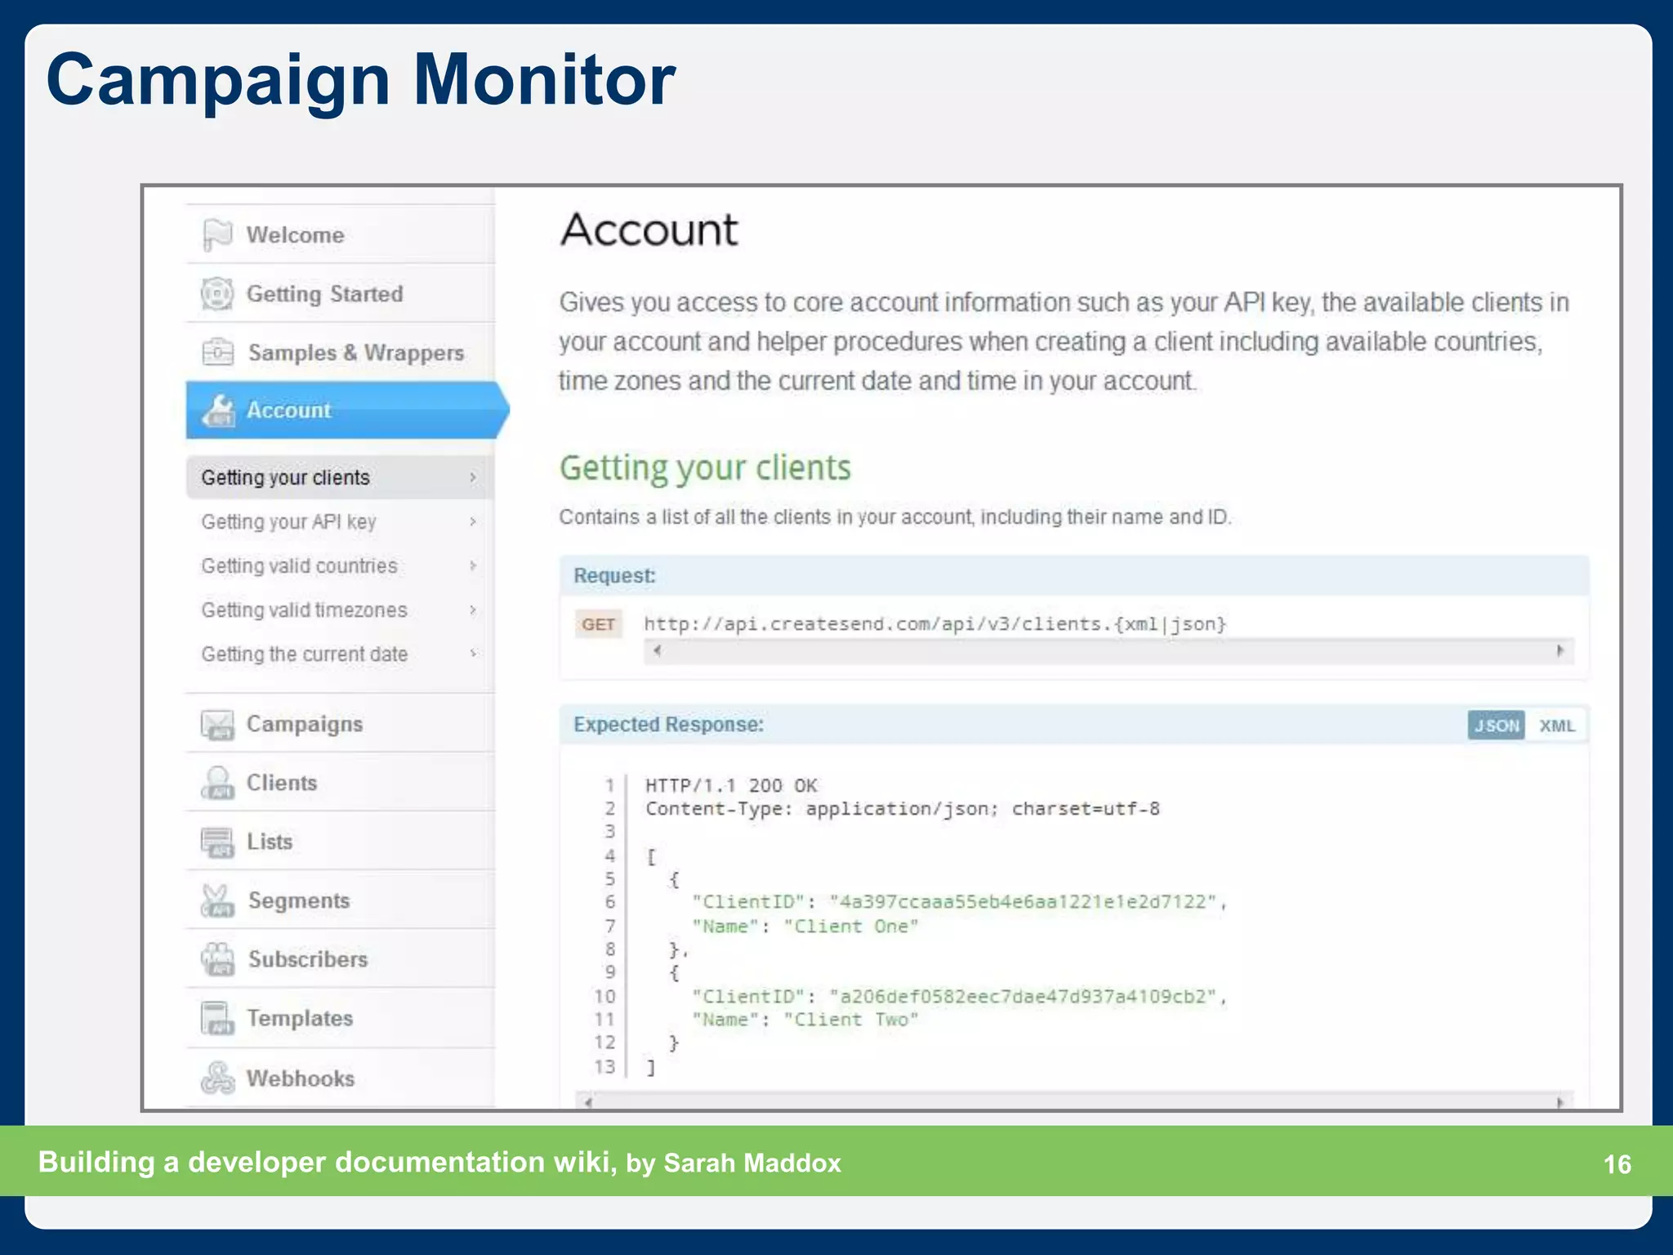Click the Templates page icon
The image size is (1673, 1255).
[218, 1018]
